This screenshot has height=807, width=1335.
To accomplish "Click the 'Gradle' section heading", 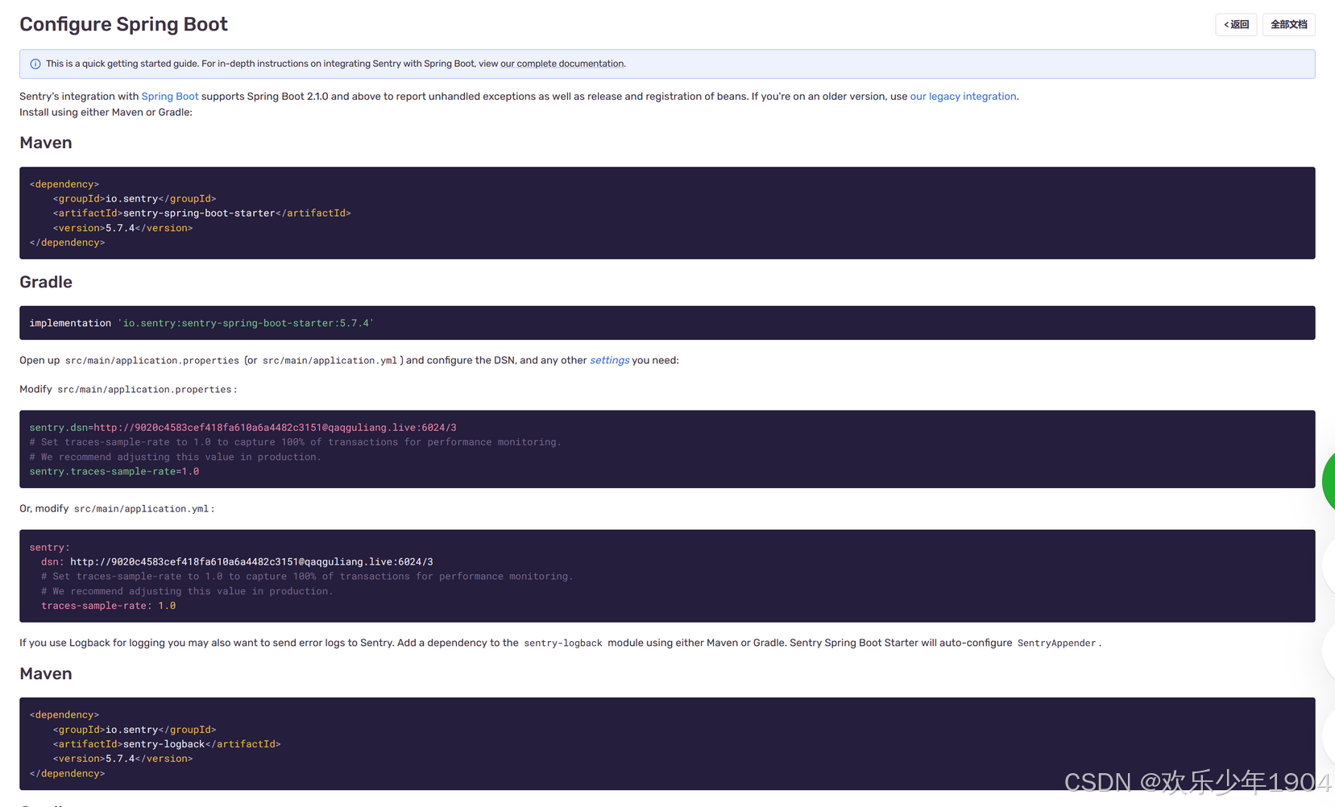I will coord(46,282).
